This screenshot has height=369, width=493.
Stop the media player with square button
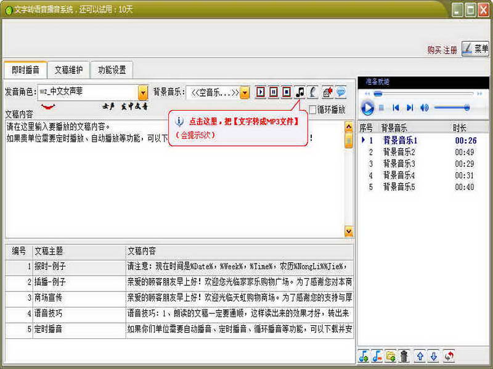point(381,108)
